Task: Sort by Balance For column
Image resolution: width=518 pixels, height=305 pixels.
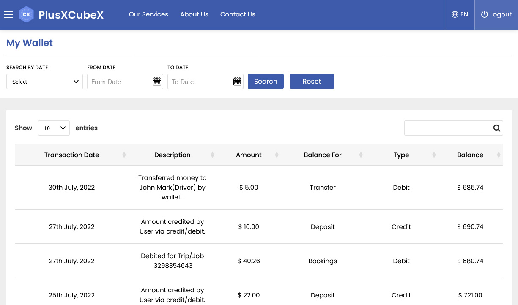Action: point(323,155)
